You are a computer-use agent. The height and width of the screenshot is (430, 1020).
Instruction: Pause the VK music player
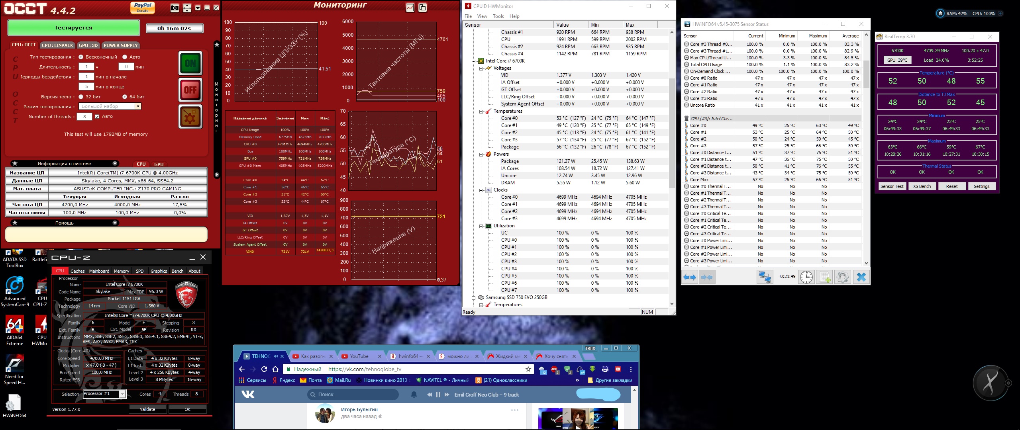pos(438,395)
